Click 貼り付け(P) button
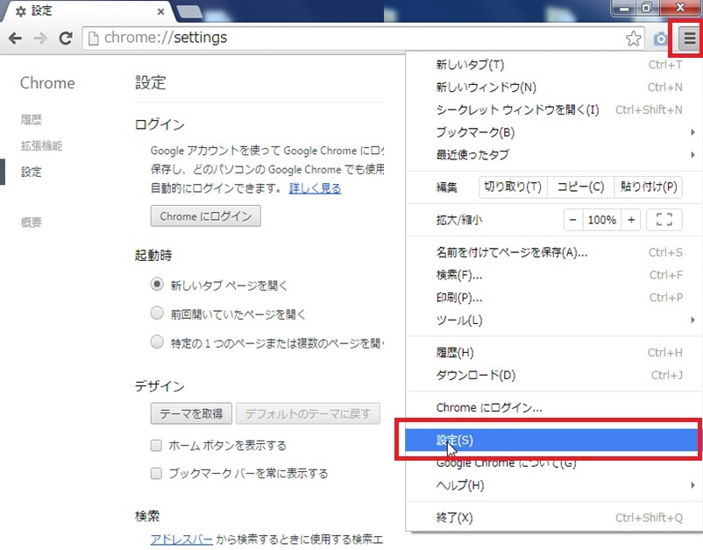Image resolution: width=703 pixels, height=550 pixels. (x=649, y=187)
